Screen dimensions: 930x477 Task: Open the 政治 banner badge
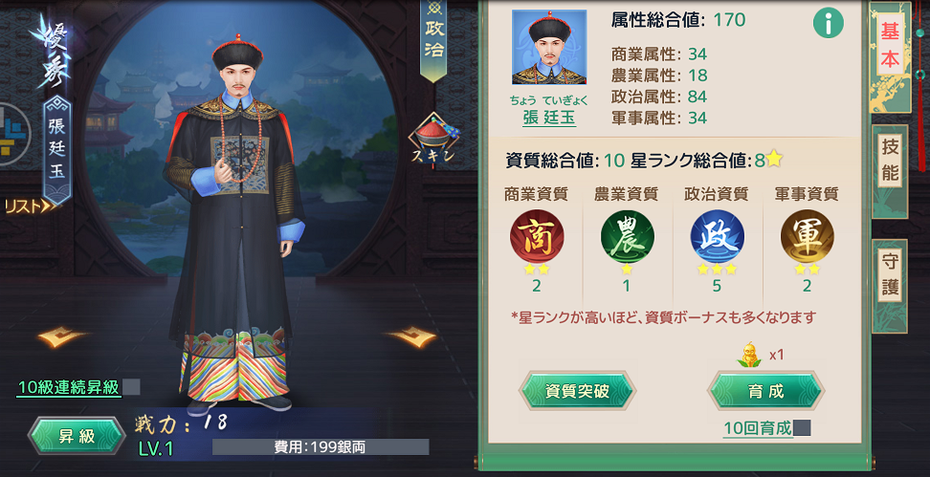pyautogui.click(x=433, y=40)
